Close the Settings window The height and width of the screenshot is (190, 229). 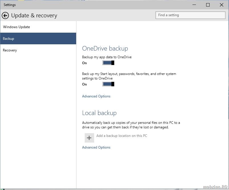(221, 5)
